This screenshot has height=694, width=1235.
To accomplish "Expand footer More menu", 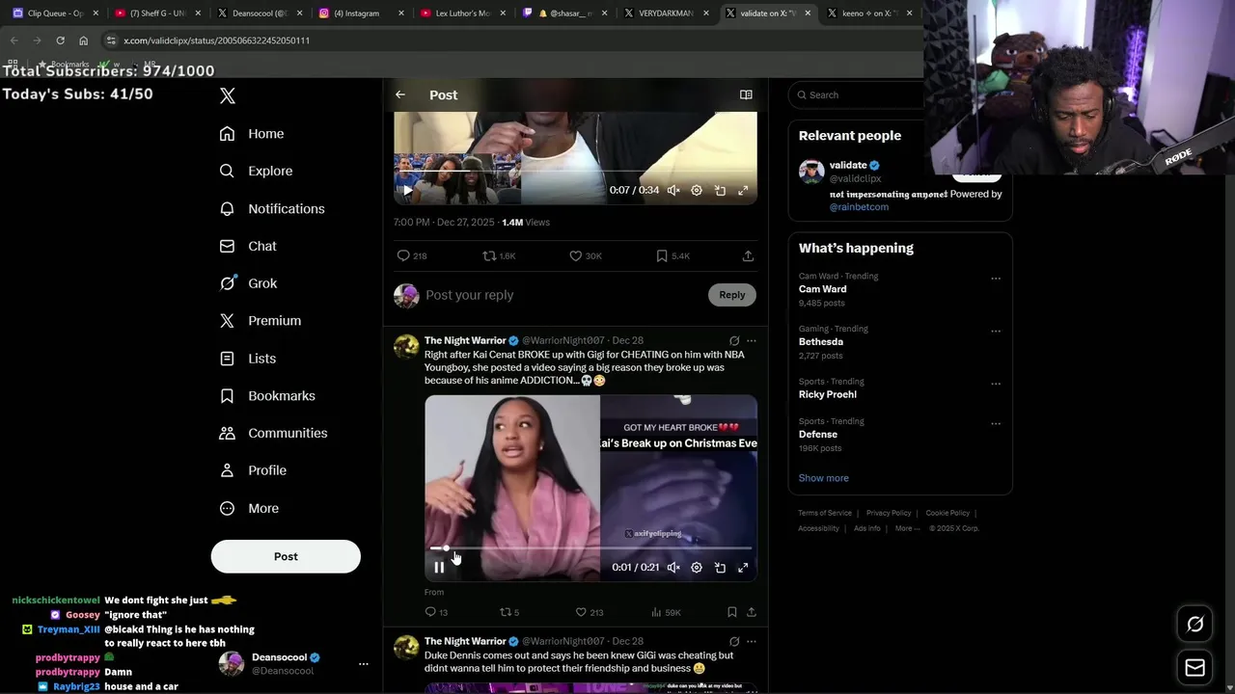I will (906, 528).
